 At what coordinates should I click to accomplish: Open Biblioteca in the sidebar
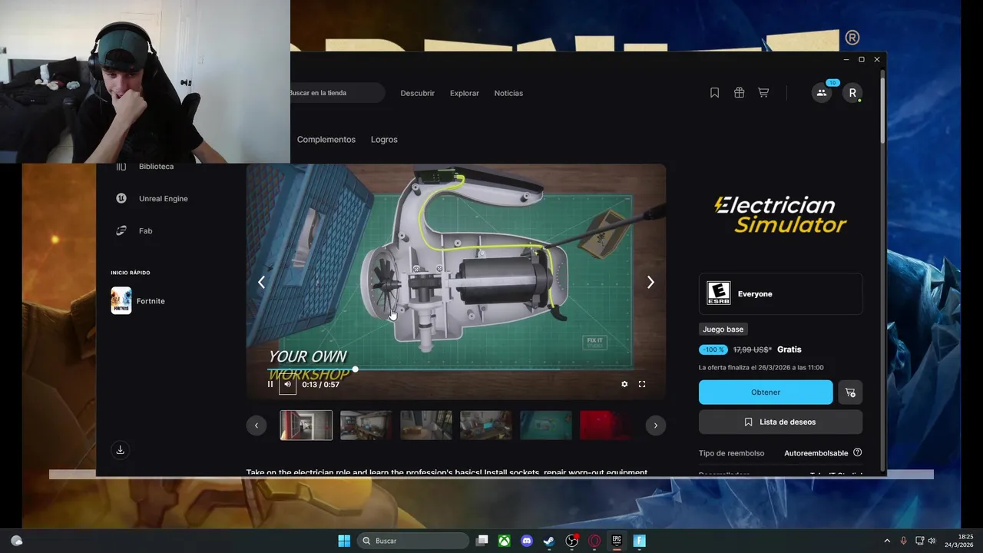click(x=156, y=167)
